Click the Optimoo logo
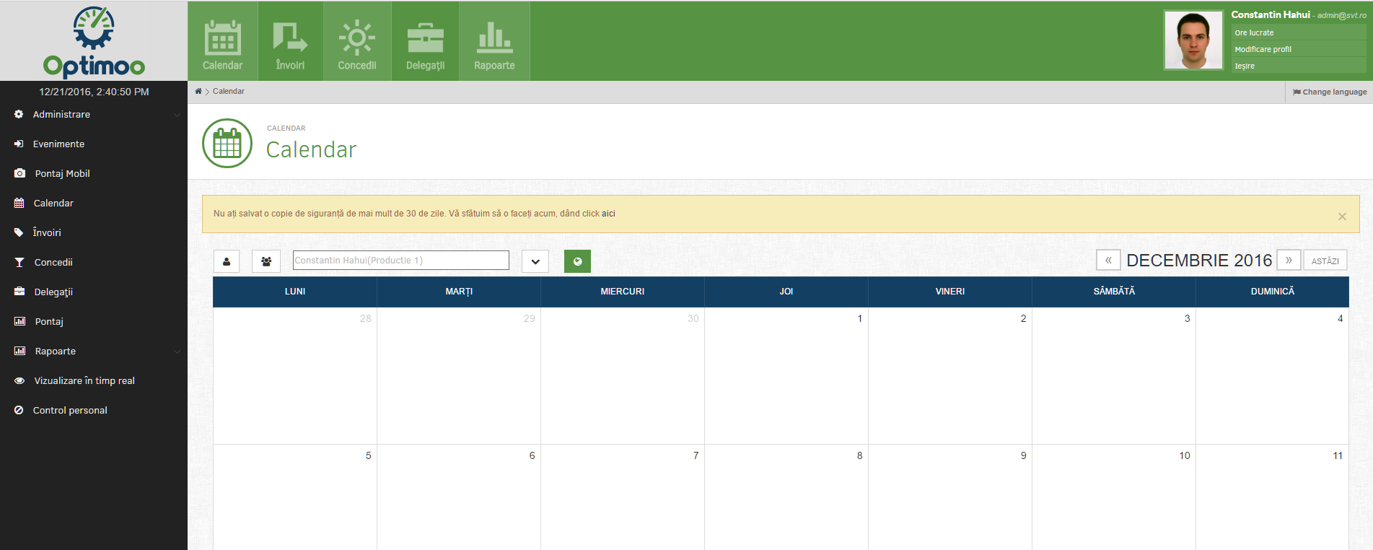This screenshot has width=1373, height=550. (94, 42)
